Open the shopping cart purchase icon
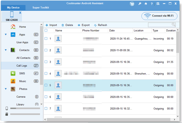The image size is (182, 123). (x=132, y=4)
